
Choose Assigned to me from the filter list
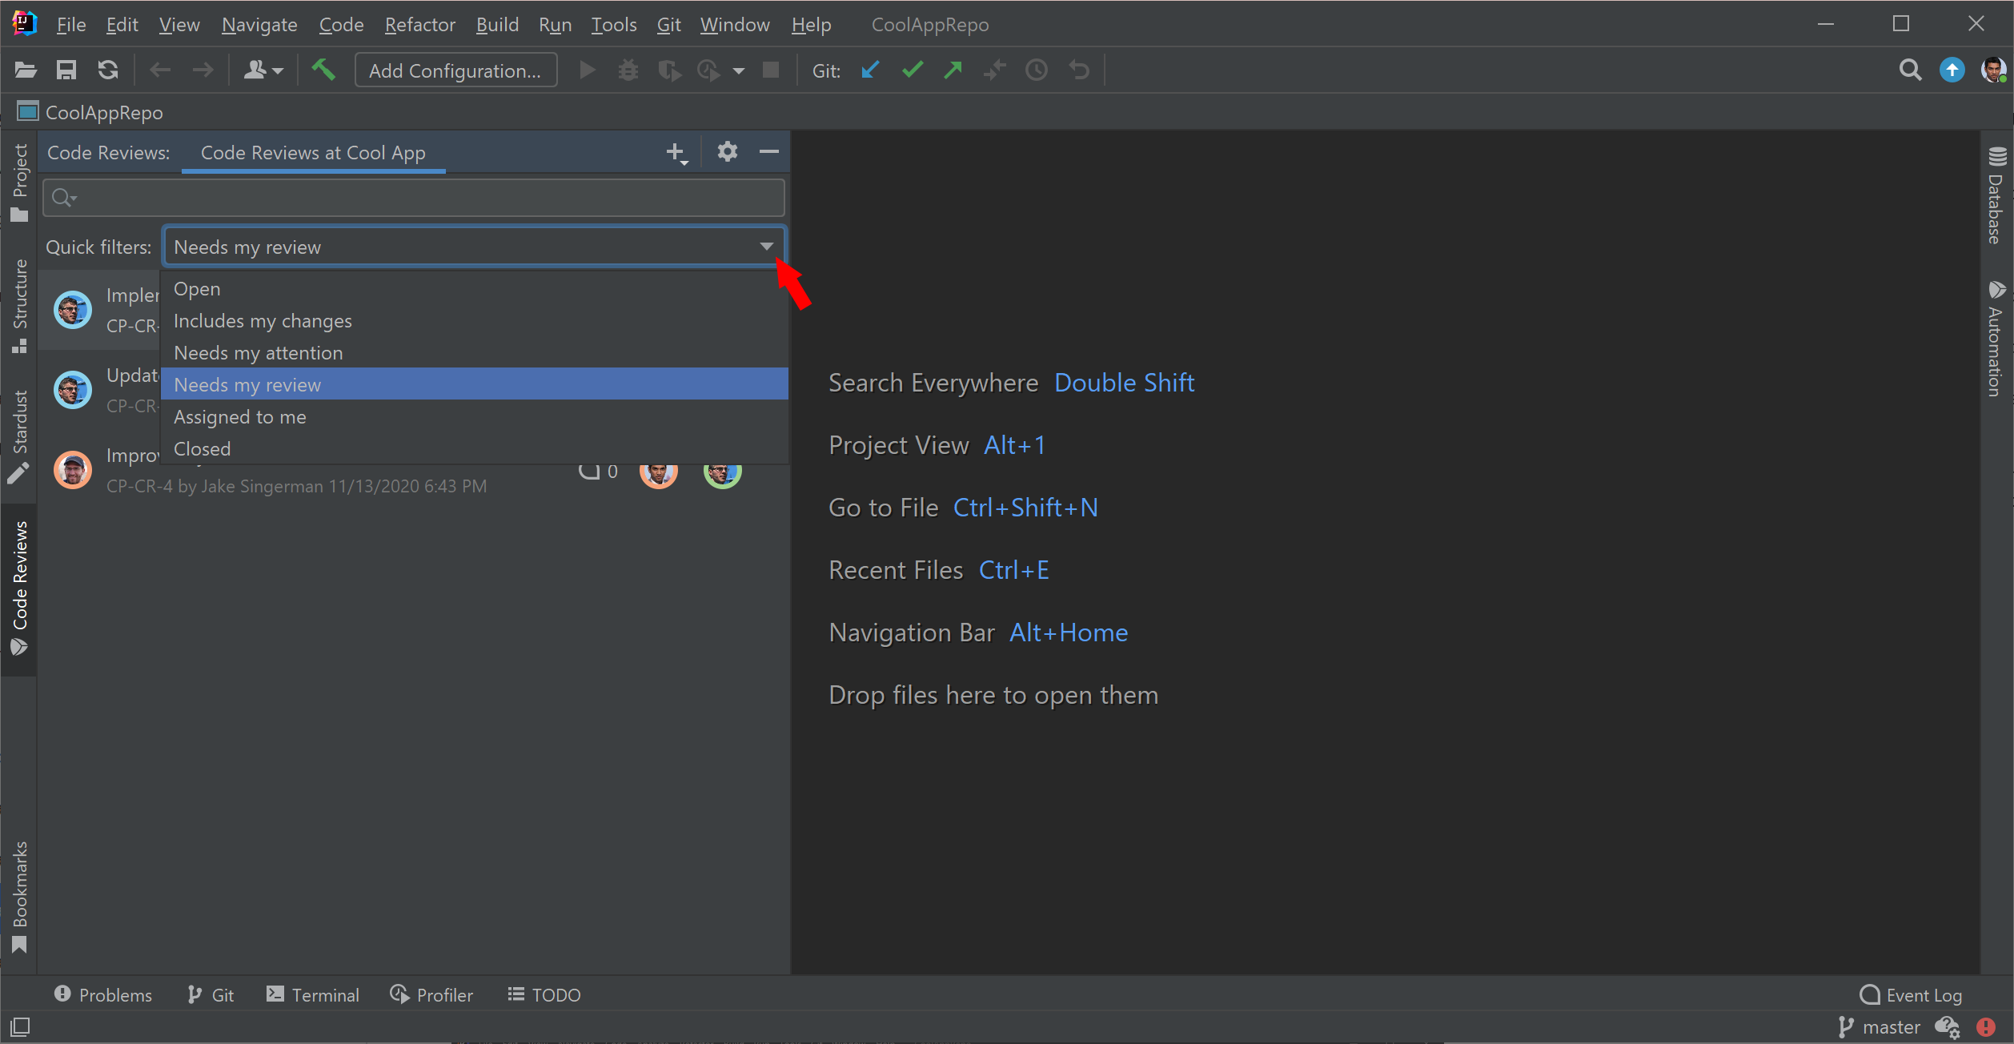239,416
